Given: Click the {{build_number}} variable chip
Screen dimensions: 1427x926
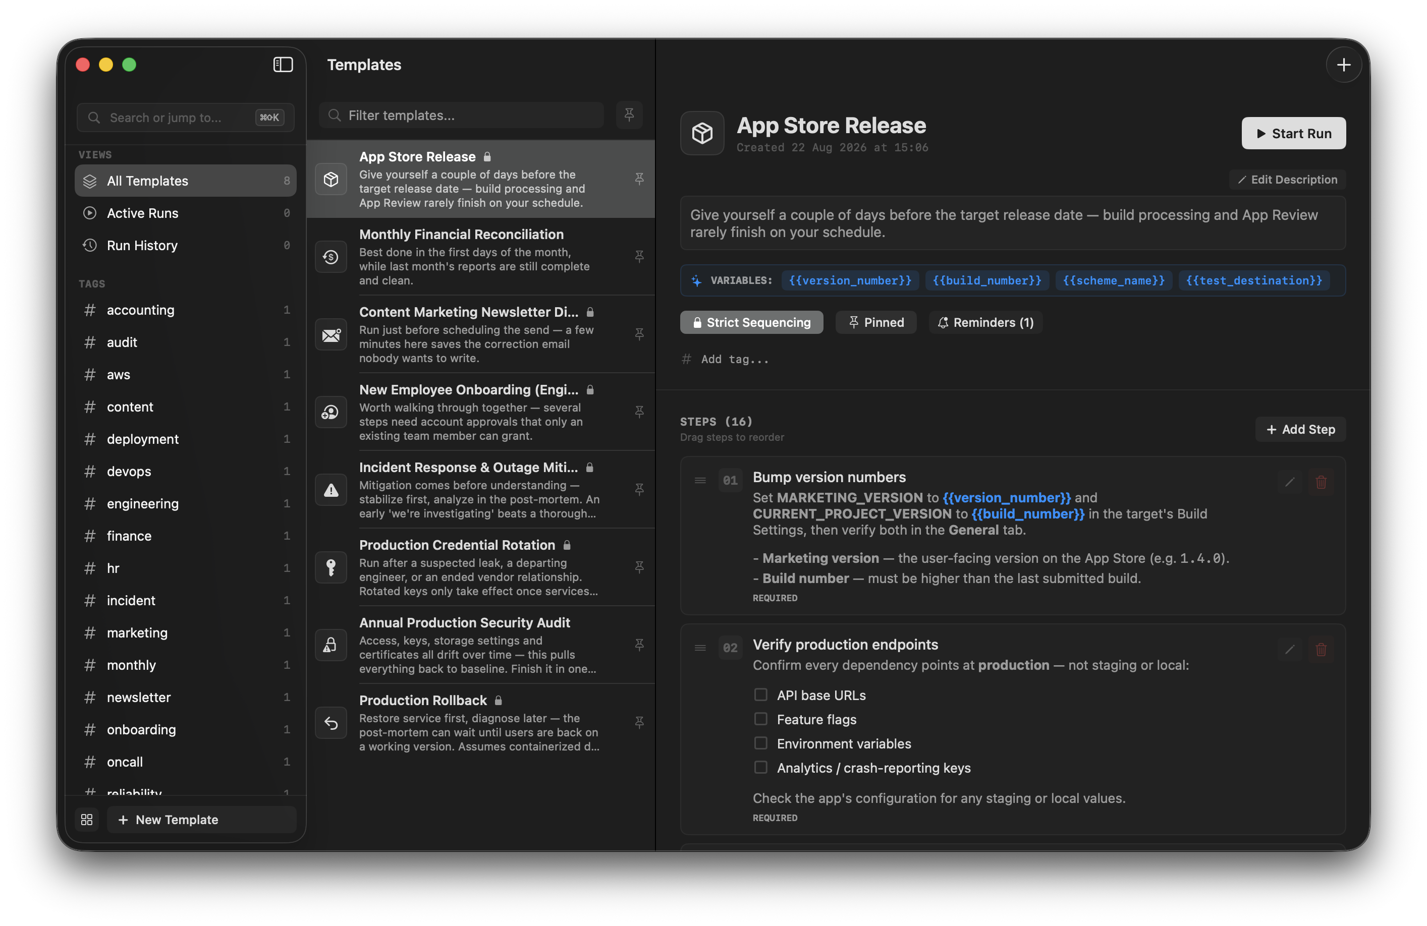Looking at the screenshot, I should tap(986, 280).
